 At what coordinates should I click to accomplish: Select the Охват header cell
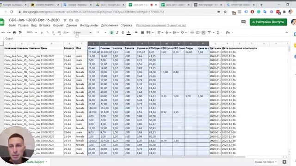coord(93,48)
